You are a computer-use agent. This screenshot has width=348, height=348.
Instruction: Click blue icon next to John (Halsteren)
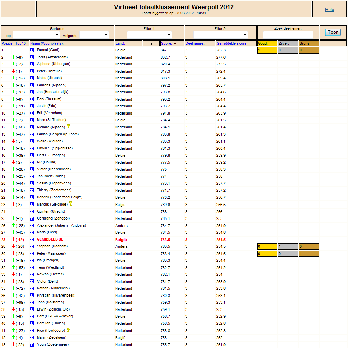[32, 303]
